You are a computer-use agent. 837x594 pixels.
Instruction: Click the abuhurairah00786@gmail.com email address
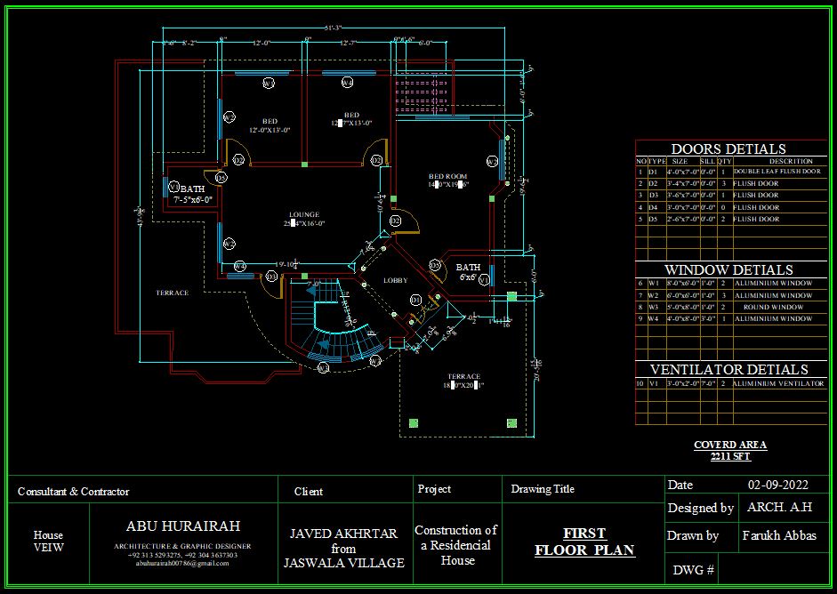coord(182,563)
